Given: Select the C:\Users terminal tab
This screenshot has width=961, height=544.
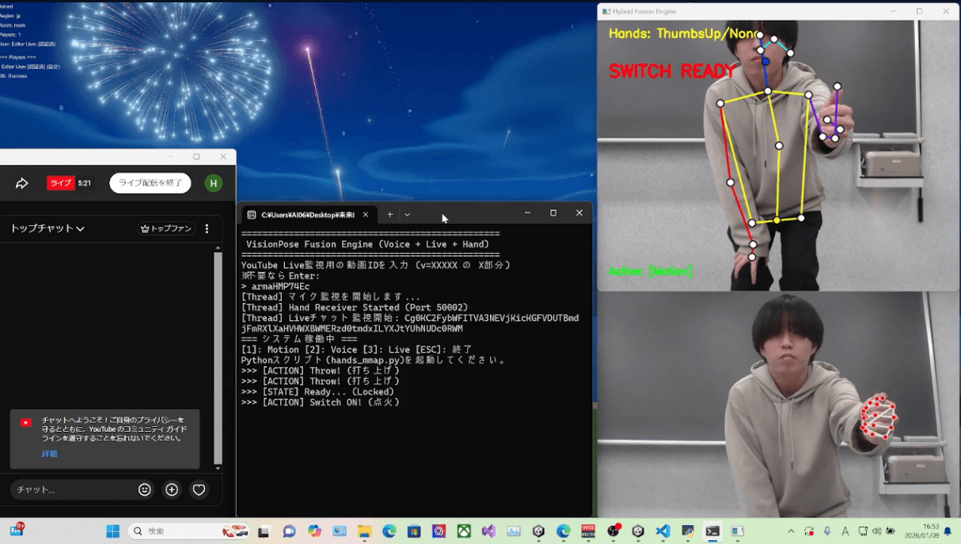Looking at the screenshot, I should pyautogui.click(x=305, y=214).
